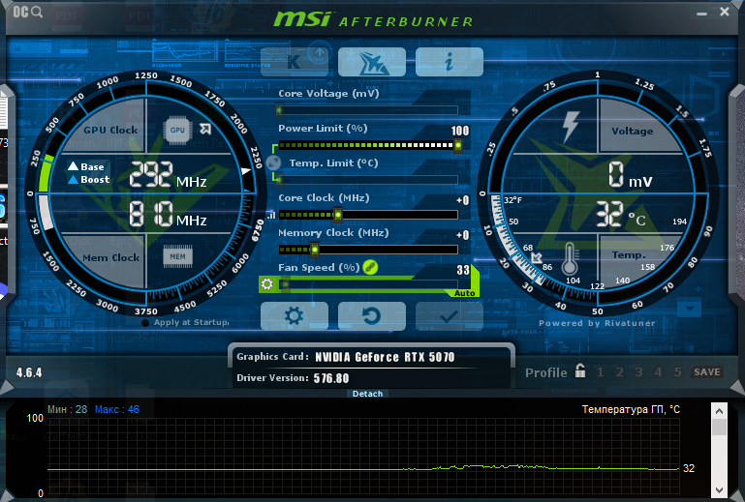
Task: Click the Core Clock +0 offset value
Action: click(x=463, y=200)
